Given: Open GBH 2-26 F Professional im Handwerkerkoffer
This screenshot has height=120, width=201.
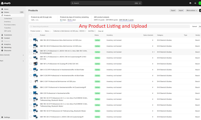Looking at the screenshot, I should [63, 87].
